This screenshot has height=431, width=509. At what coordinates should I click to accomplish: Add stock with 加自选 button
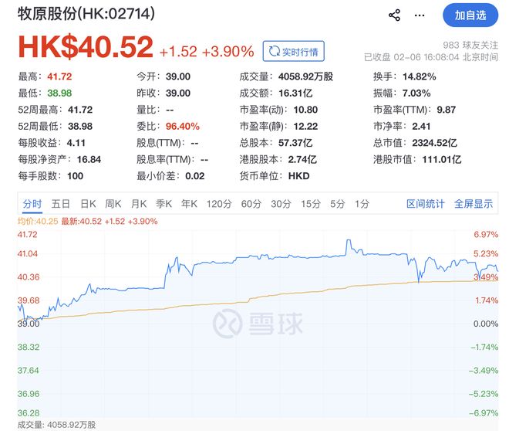(x=470, y=15)
